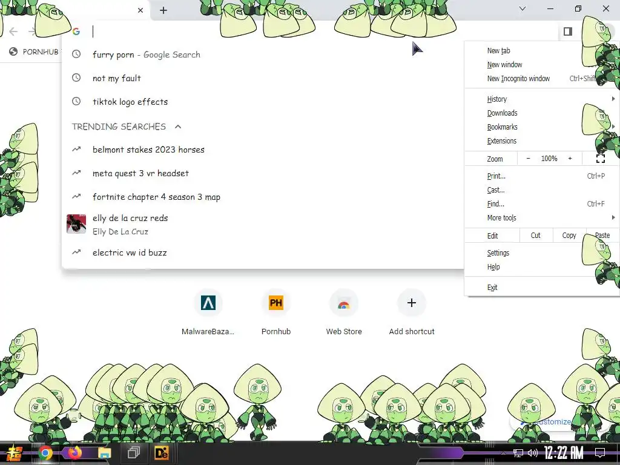This screenshot has height=465, width=620.
Task: Open Pornhub shortcut tile
Action: (x=276, y=314)
